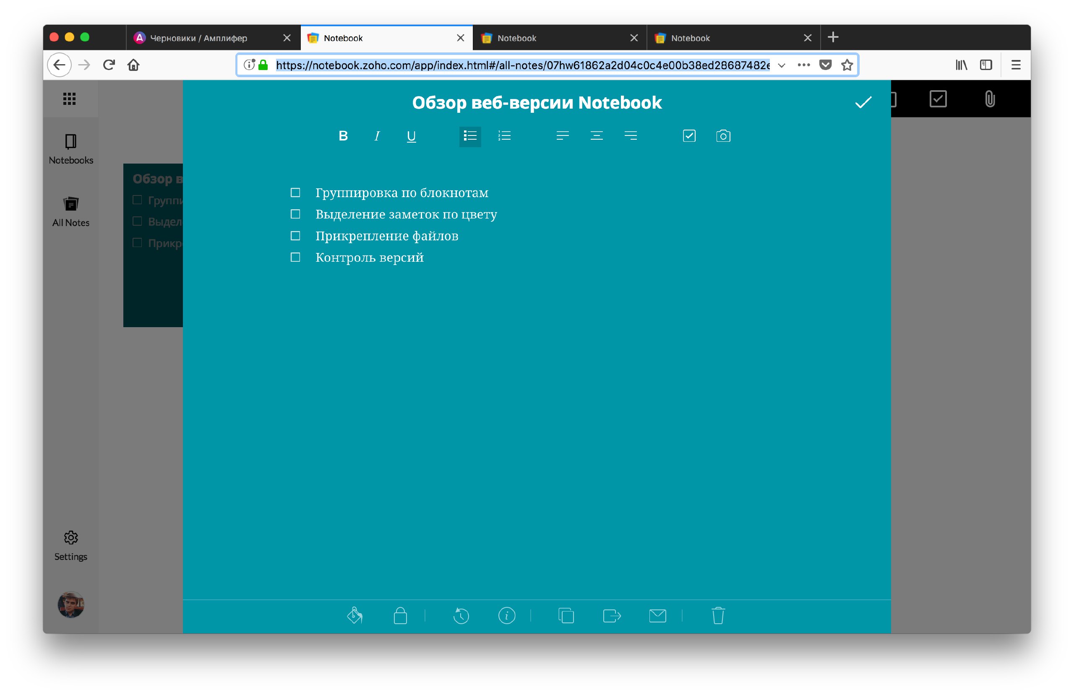The height and width of the screenshot is (695, 1074).
Task: Share the note by email
Action: 657,616
